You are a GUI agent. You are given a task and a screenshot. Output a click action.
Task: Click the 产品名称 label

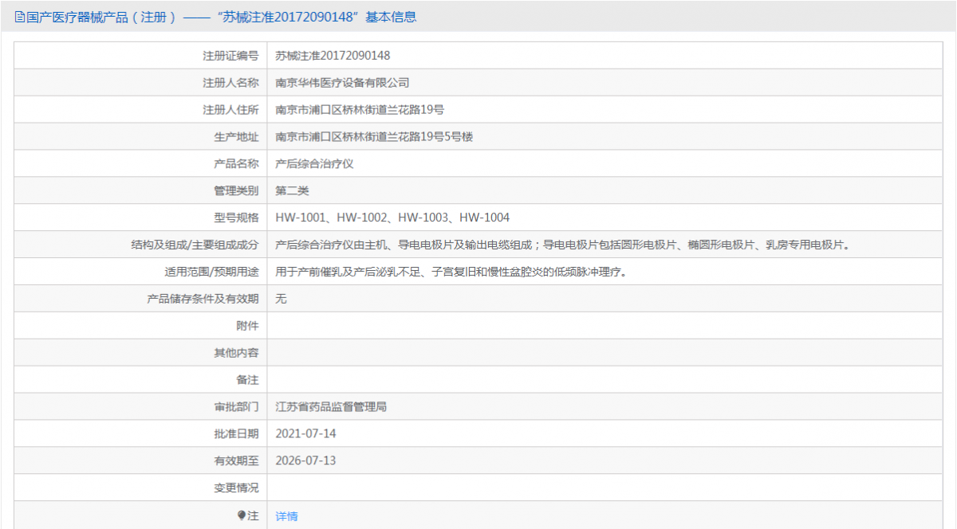pos(236,164)
